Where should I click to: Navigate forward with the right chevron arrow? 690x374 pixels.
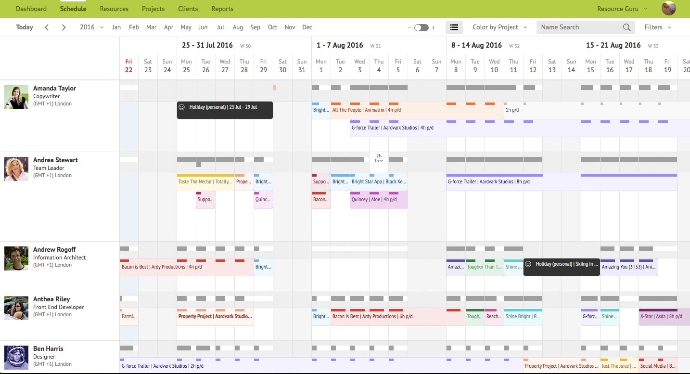click(x=63, y=27)
